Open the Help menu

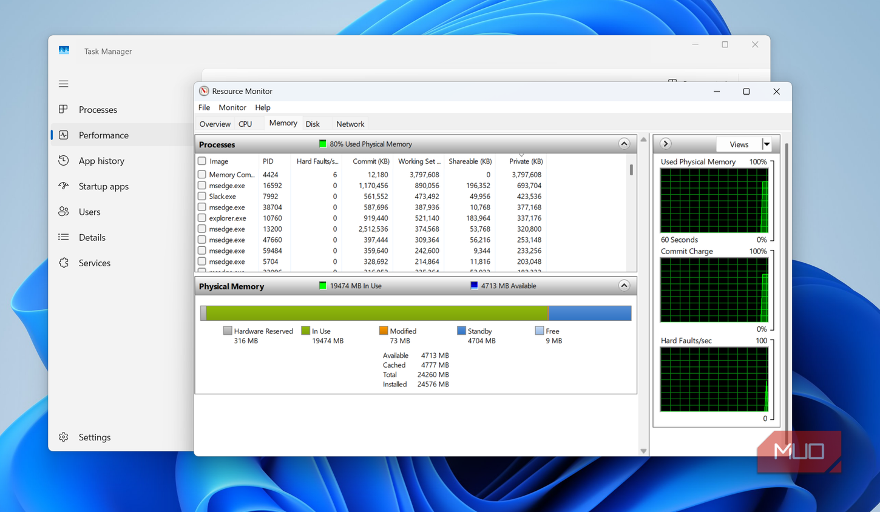click(x=263, y=107)
